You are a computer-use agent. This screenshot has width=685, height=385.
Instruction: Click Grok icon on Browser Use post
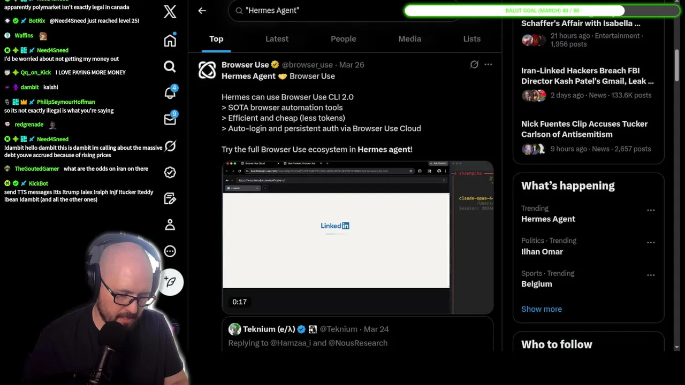pos(474,65)
